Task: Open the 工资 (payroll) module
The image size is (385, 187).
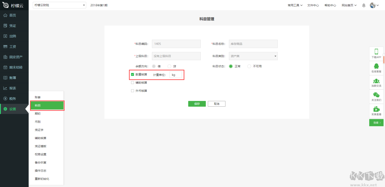Action: pyautogui.click(x=11, y=46)
